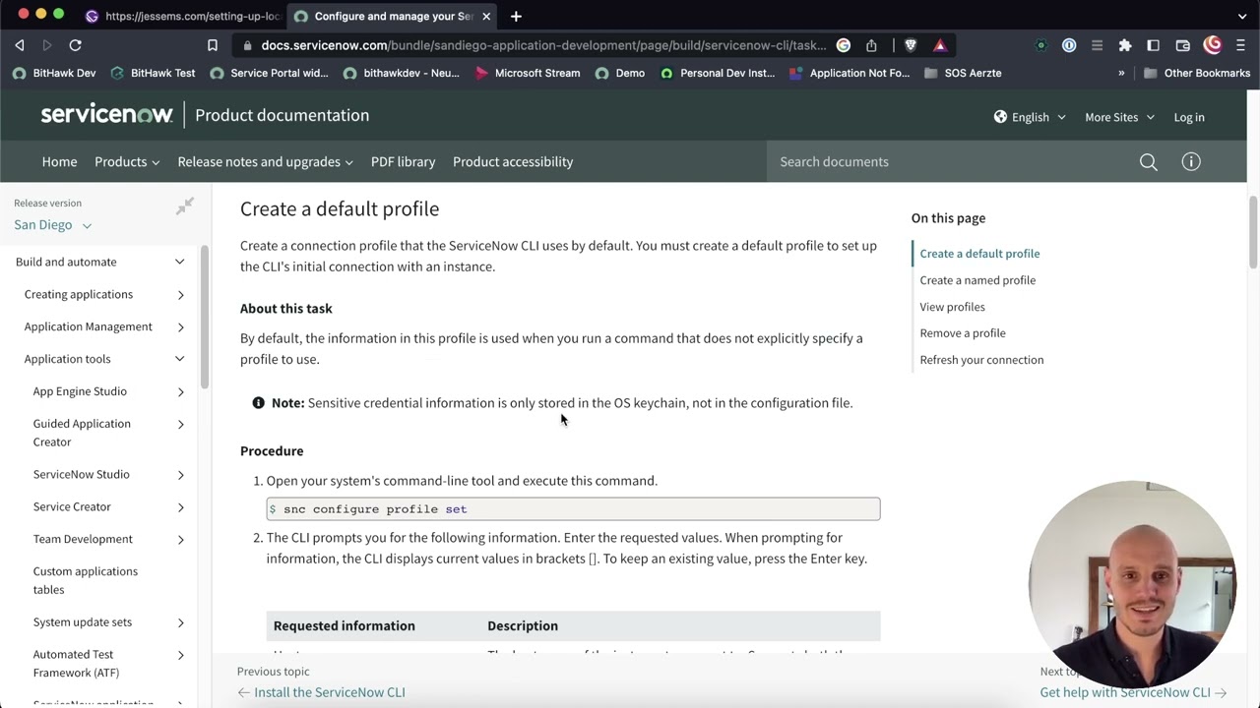Viewport: 1260px width, 708px height.
Task: Click the page vertical scrollbar
Action: [1253, 232]
